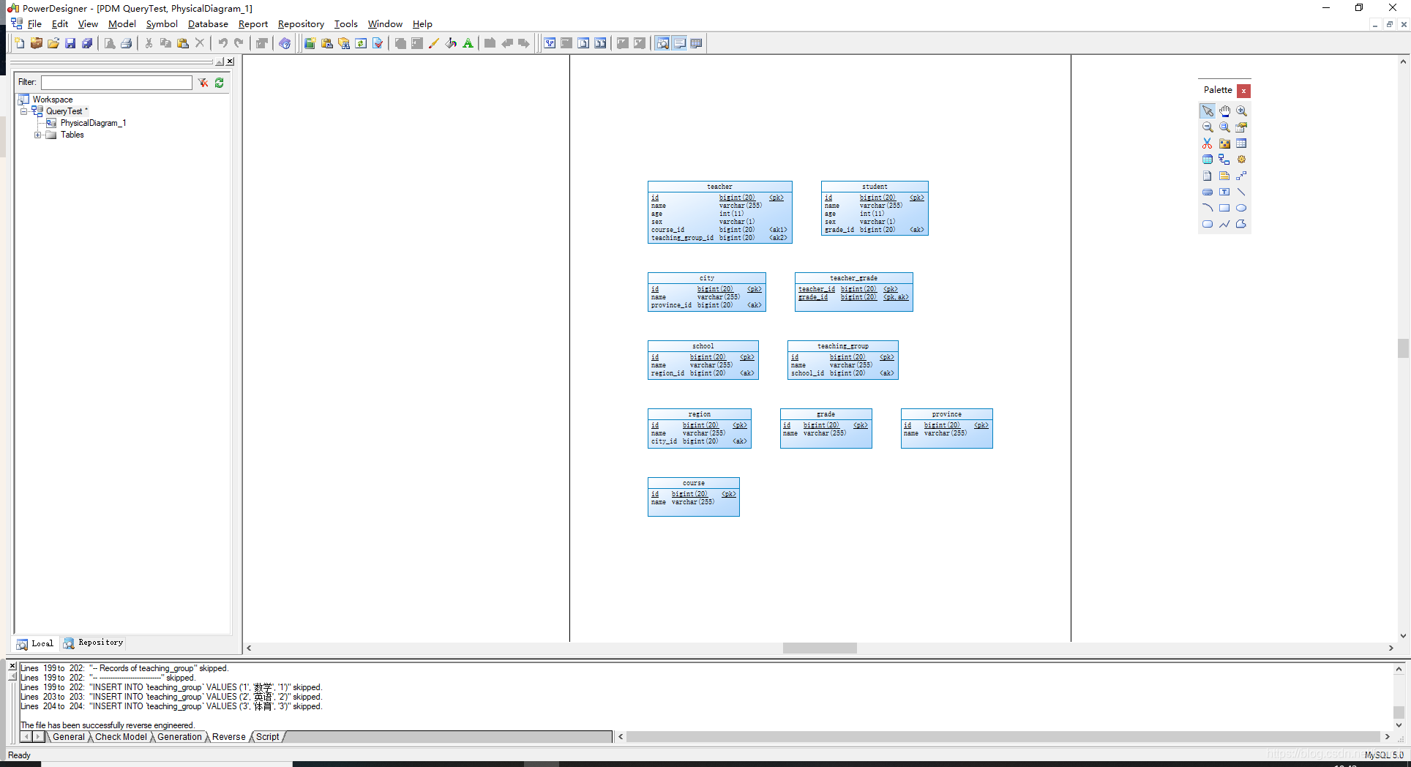Select the Workspace root tree item
The image size is (1411, 767).
pyautogui.click(x=53, y=100)
